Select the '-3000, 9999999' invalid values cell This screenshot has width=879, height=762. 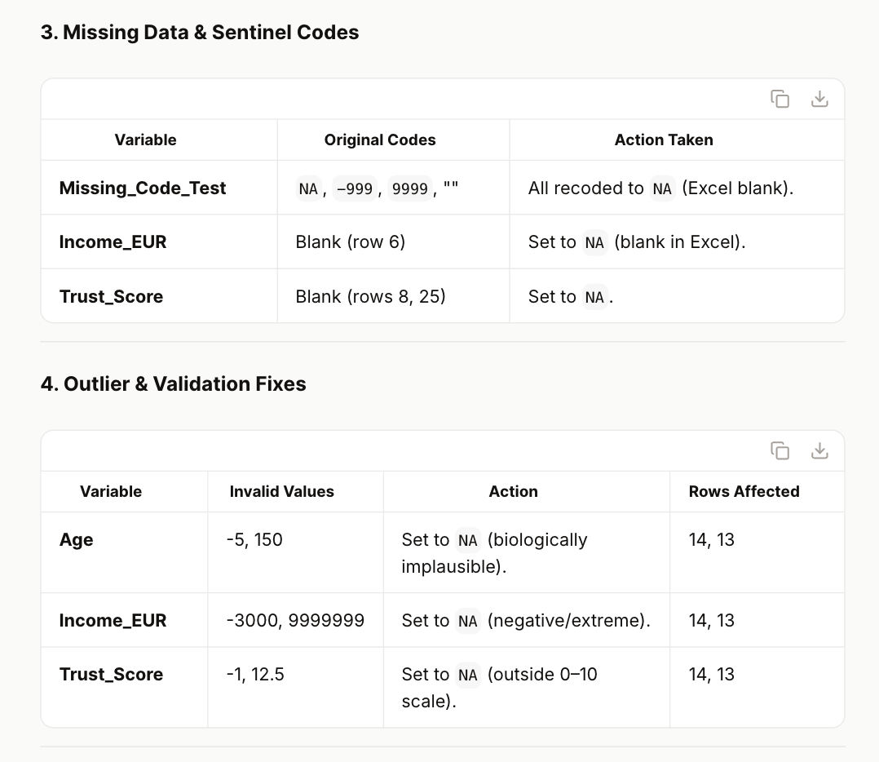(x=295, y=620)
